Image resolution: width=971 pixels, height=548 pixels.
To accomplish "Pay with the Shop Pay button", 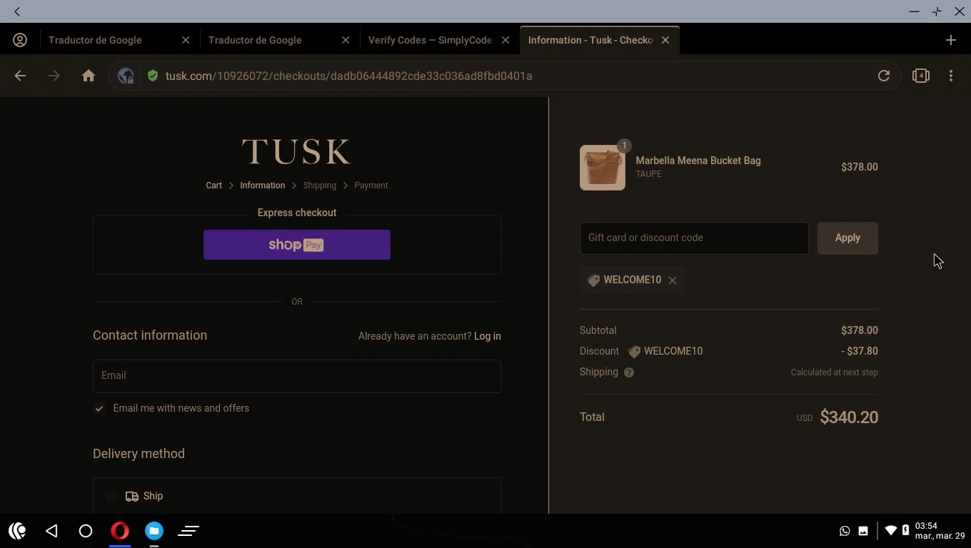I will [x=297, y=245].
